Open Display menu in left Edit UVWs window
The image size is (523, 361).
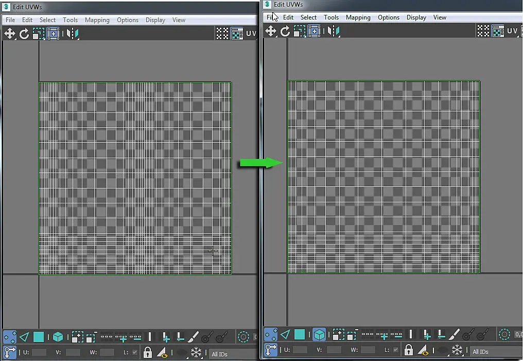click(155, 20)
